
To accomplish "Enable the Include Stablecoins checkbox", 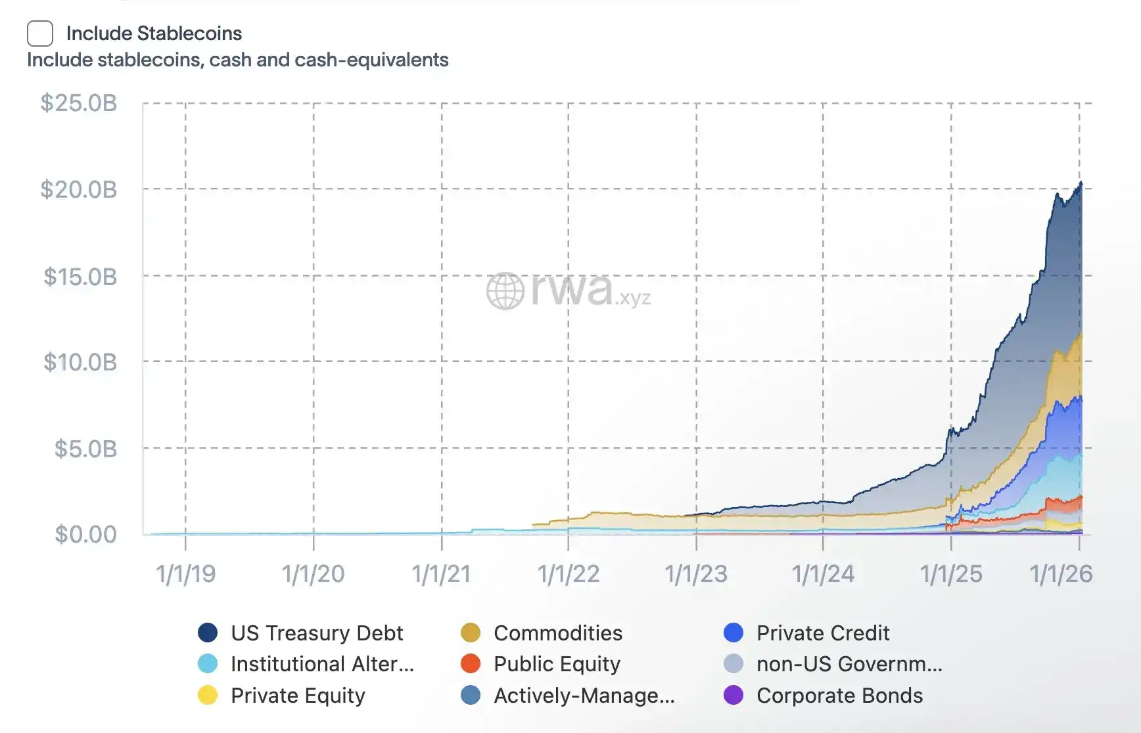I will (x=40, y=33).
